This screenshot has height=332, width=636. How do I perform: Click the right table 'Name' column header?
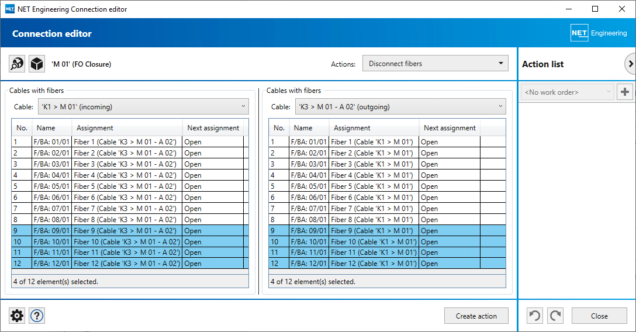[309, 127]
